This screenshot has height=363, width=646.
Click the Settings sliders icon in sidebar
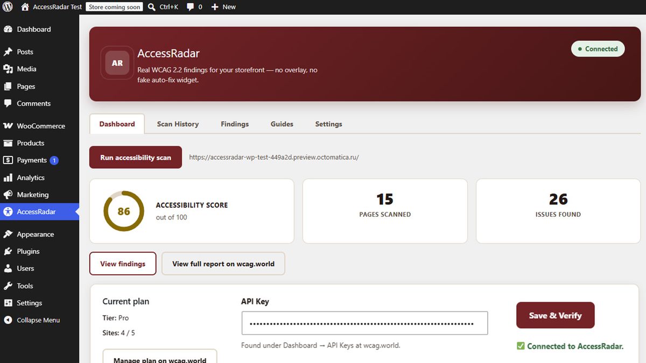click(x=8, y=303)
